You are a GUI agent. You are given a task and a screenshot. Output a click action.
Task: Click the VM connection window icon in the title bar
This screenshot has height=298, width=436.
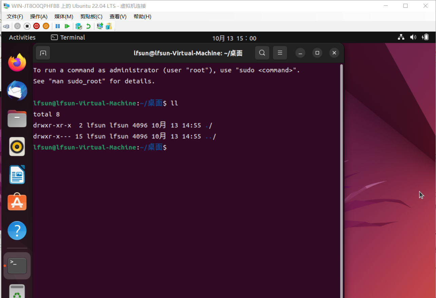(x=6, y=6)
